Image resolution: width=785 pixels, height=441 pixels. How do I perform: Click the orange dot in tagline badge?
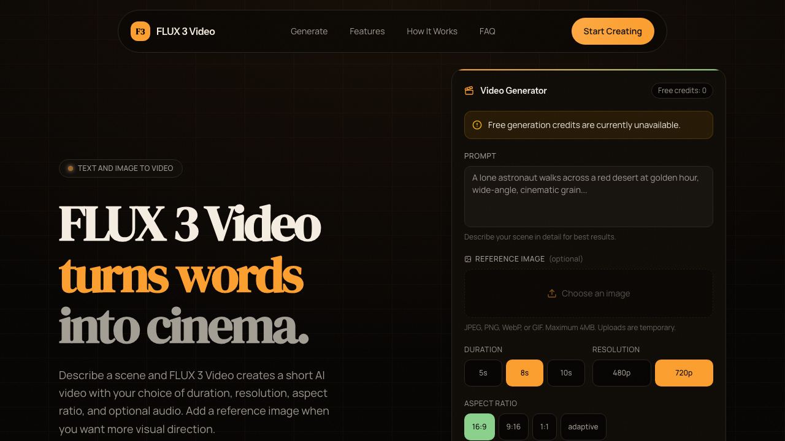(71, 168)
